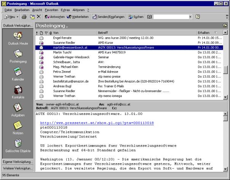This screenshot has width=230, height=180.
Task: Select the Nimmermüder - fleißiger email
Action: (129, 91)
